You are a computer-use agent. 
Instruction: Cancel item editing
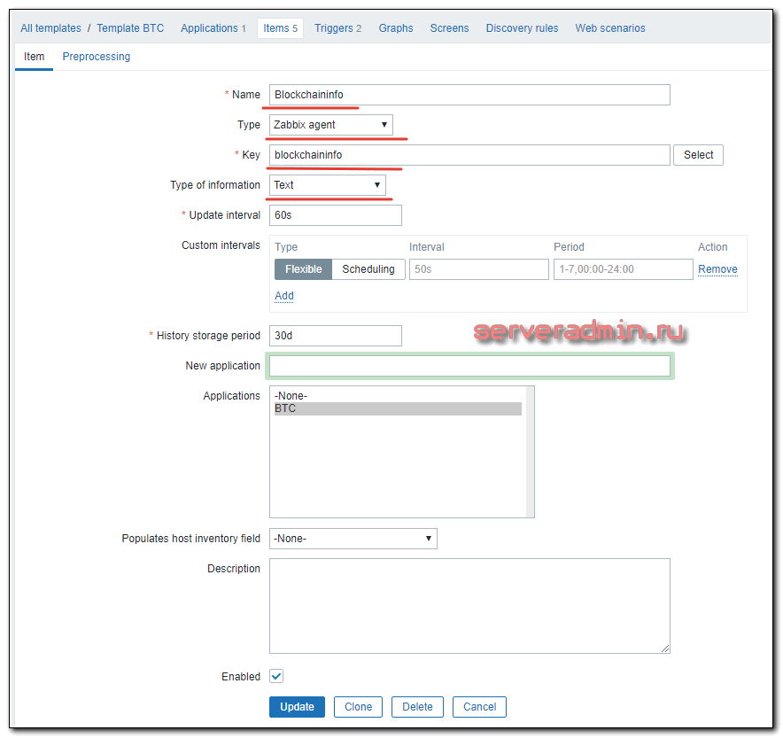pos(479,706)
